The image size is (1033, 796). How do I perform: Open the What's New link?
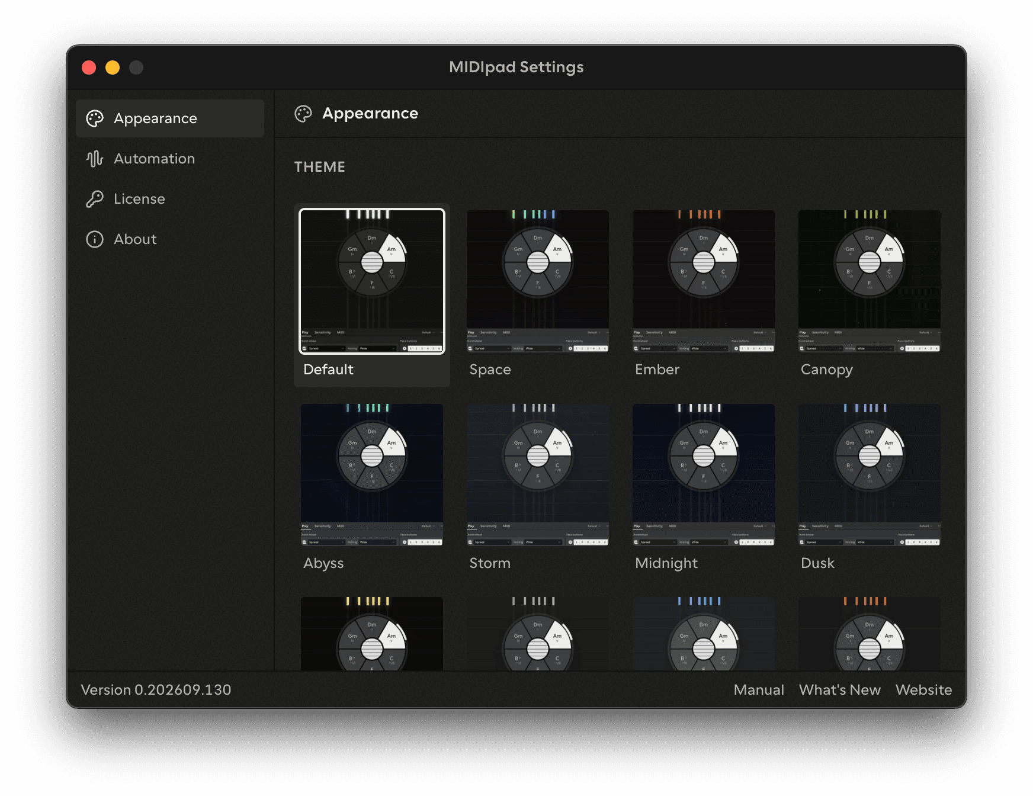[x=840, y=690]
